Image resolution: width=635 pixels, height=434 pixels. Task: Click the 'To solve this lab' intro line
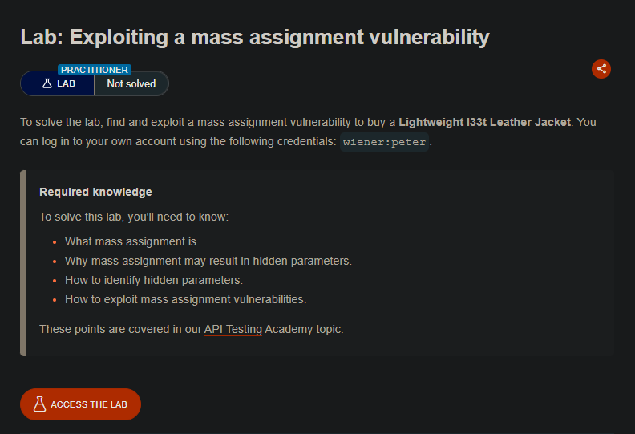click(134, 217)
